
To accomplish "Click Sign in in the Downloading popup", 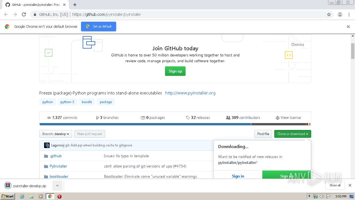I will point(238,176).
